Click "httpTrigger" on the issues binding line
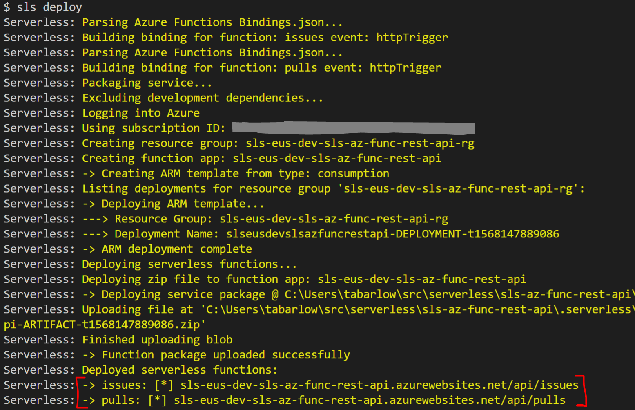 tap(412, 38)
